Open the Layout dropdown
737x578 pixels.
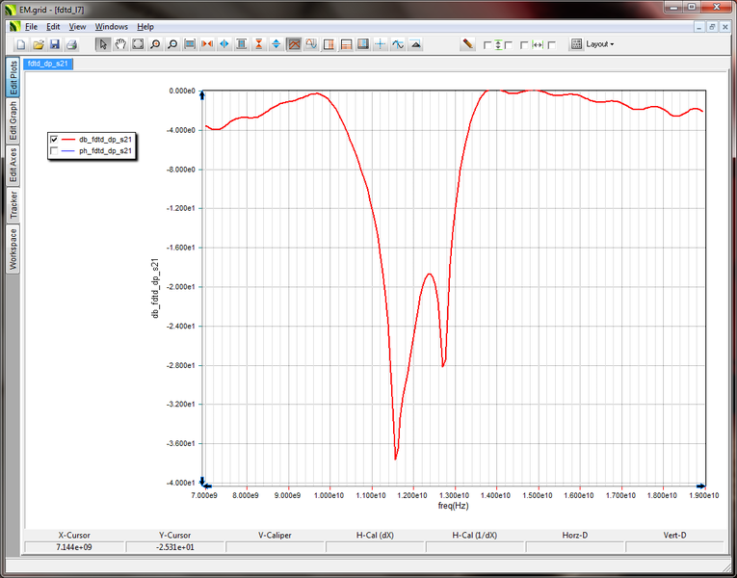point(599,44)
